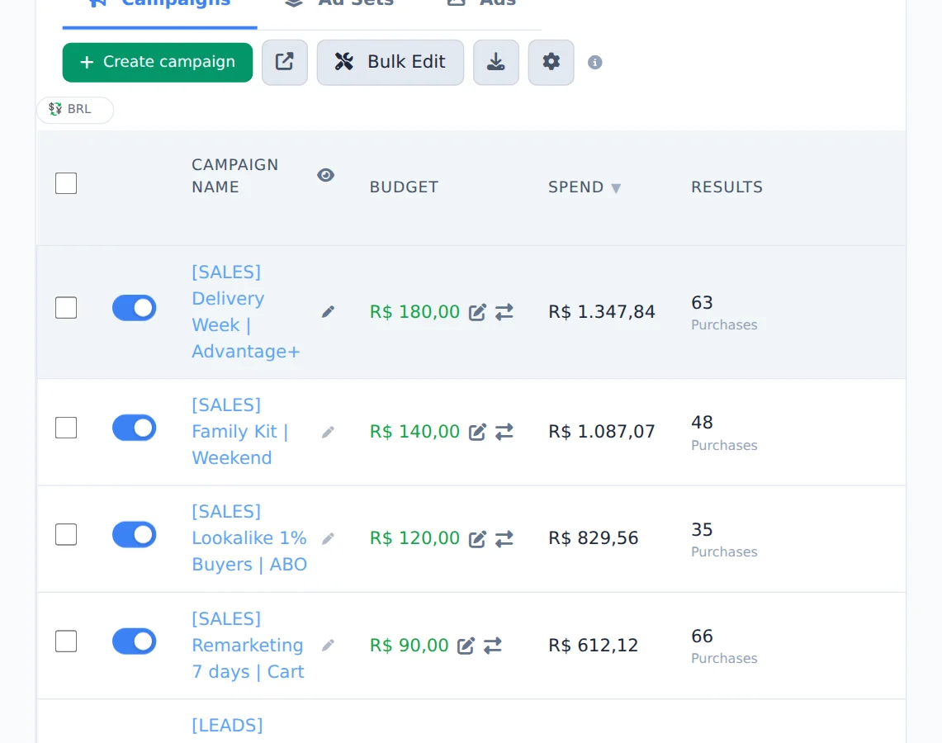Open the Lookalike 1% Buyers ABO link

point(249,538)
